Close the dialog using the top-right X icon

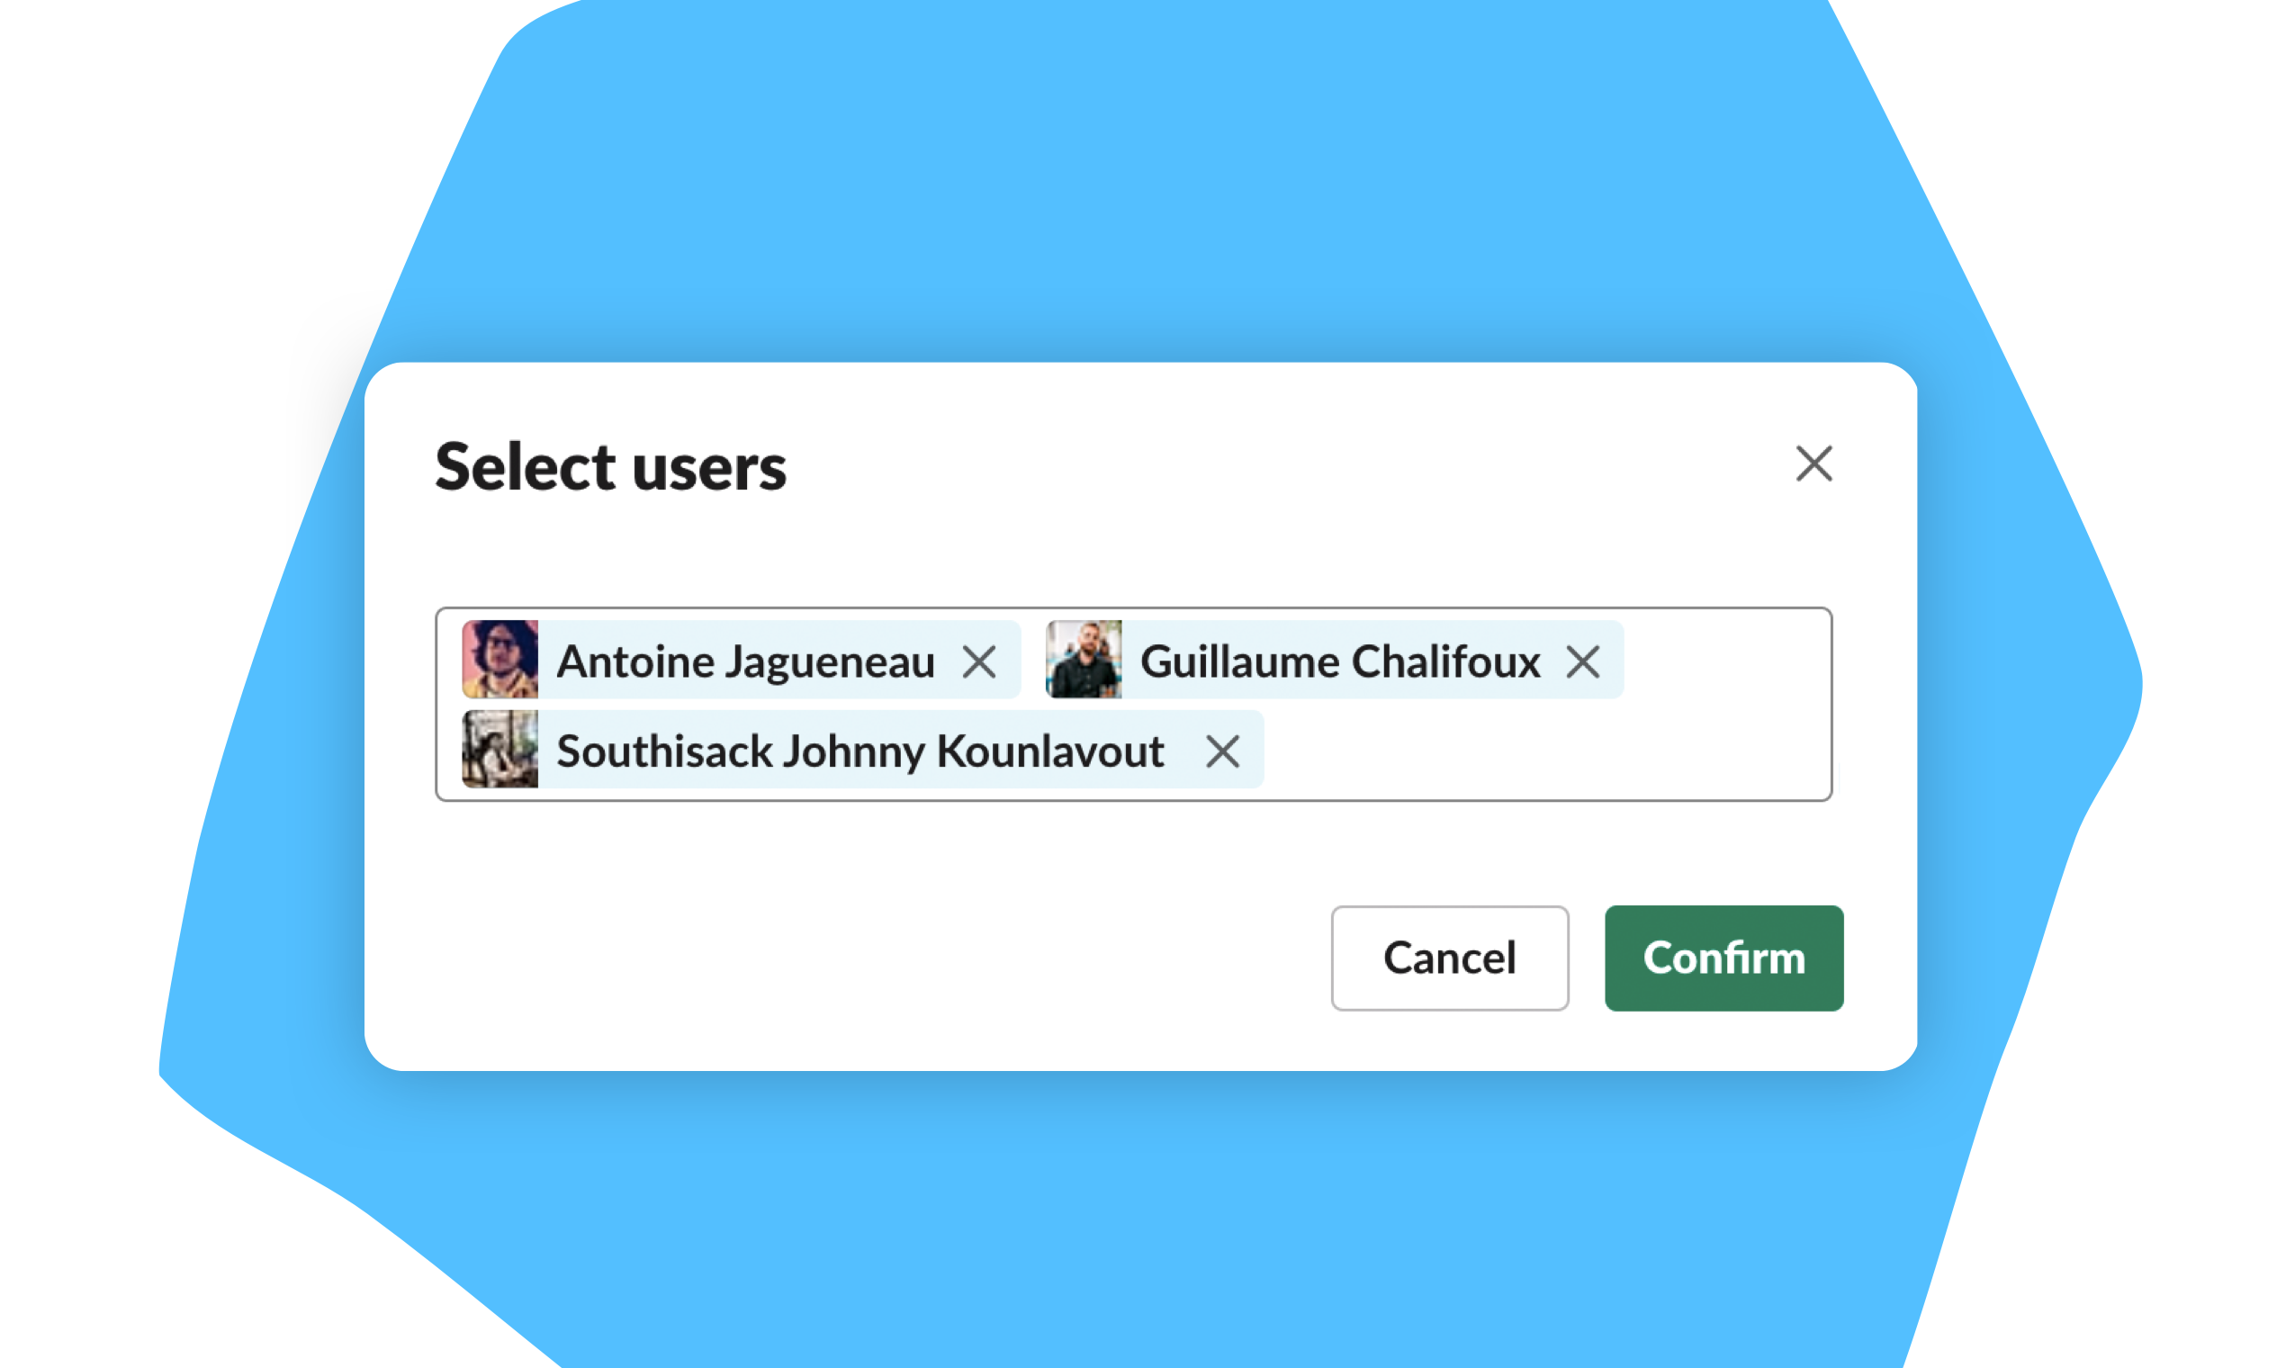[x=1813, y=465]
